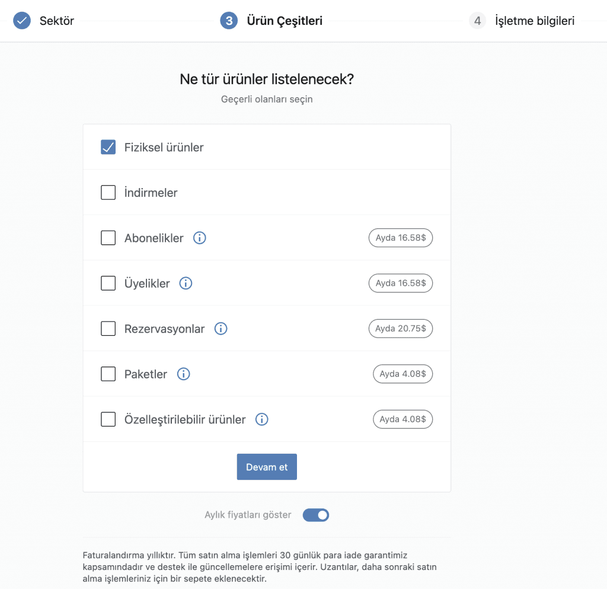
Task: Open the info icon next to Abonelikler
Action: [199, 238]
